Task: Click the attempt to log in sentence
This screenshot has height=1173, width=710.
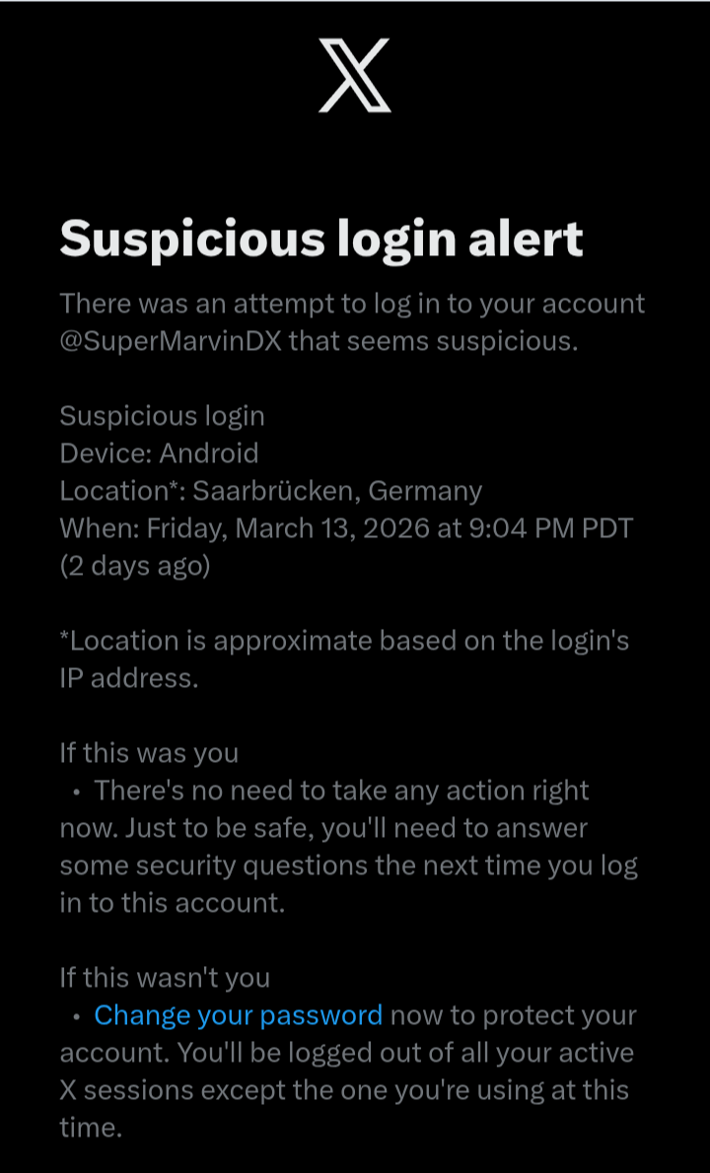Action: click(352, 303)
